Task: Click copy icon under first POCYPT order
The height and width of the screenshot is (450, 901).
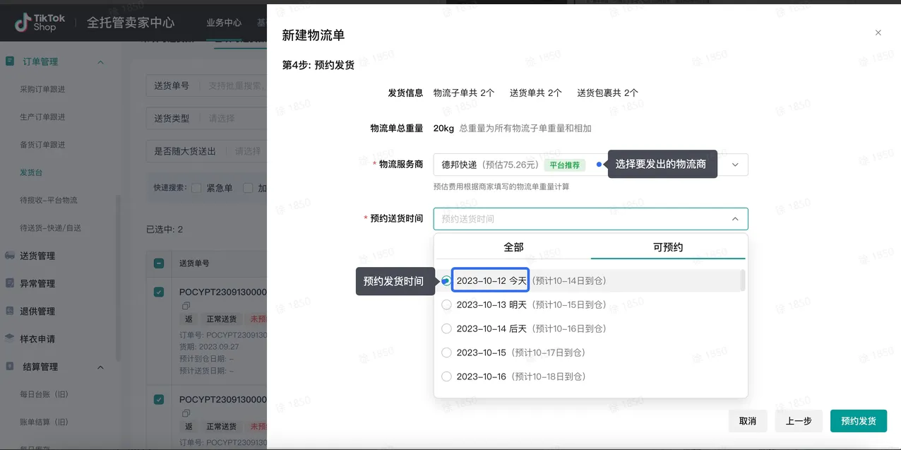Action: click(186, 306)
